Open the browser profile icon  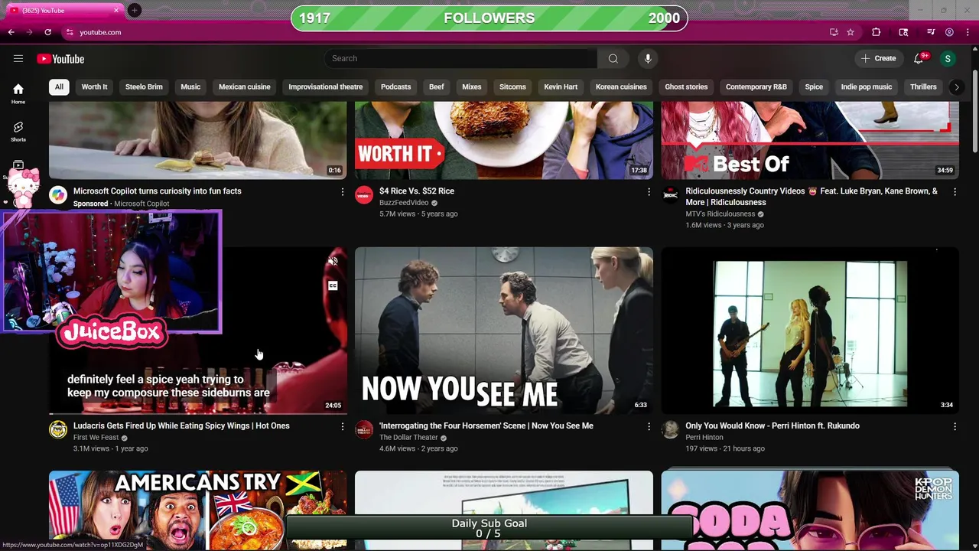[949, 32]
